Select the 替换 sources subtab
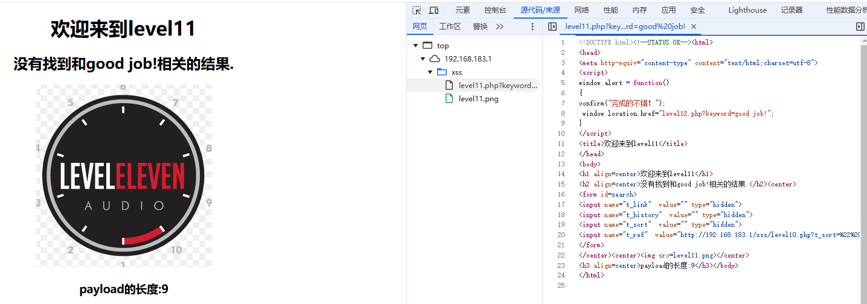This screenshot has height=304, width=867. (x=480, y=27)
